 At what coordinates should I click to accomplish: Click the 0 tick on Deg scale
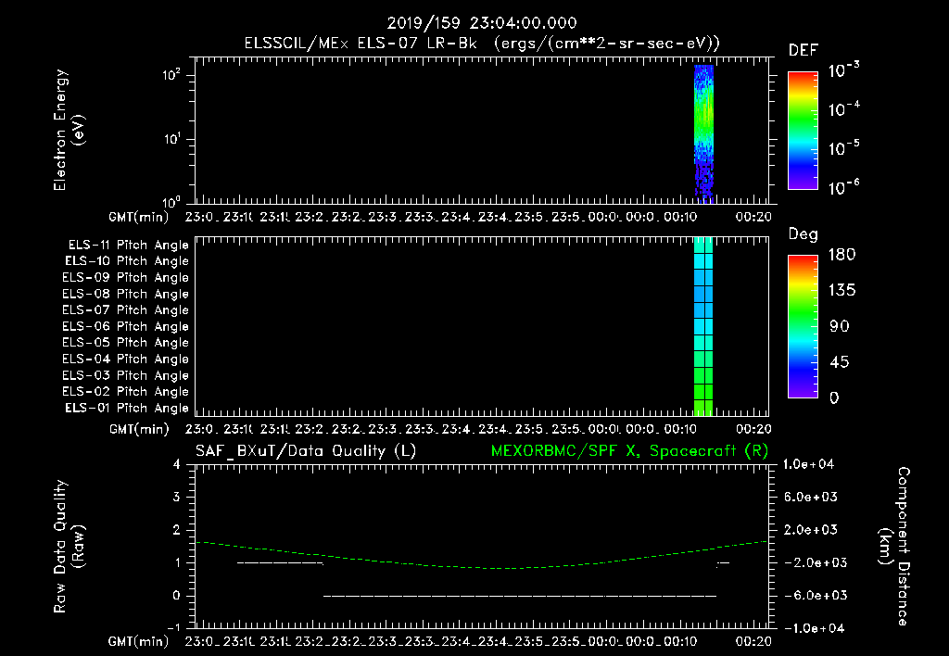point(834,398)
